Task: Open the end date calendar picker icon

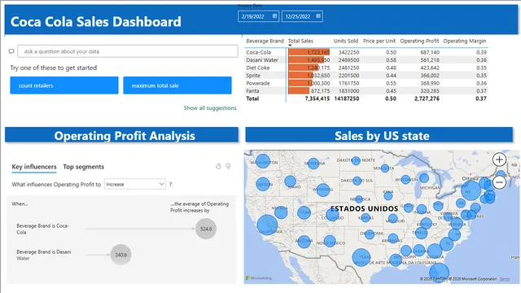Action: 318,16
